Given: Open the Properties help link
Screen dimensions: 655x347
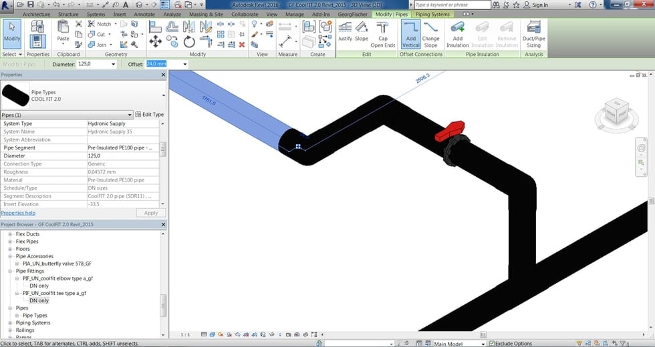Looking at the screenshot, I should point(18,213).
